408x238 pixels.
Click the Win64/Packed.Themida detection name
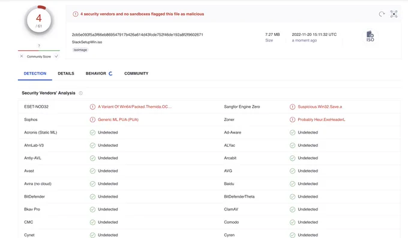pos(135,107)
